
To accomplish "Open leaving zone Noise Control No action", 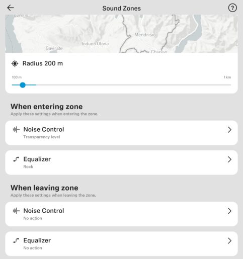I will point(121,214).
